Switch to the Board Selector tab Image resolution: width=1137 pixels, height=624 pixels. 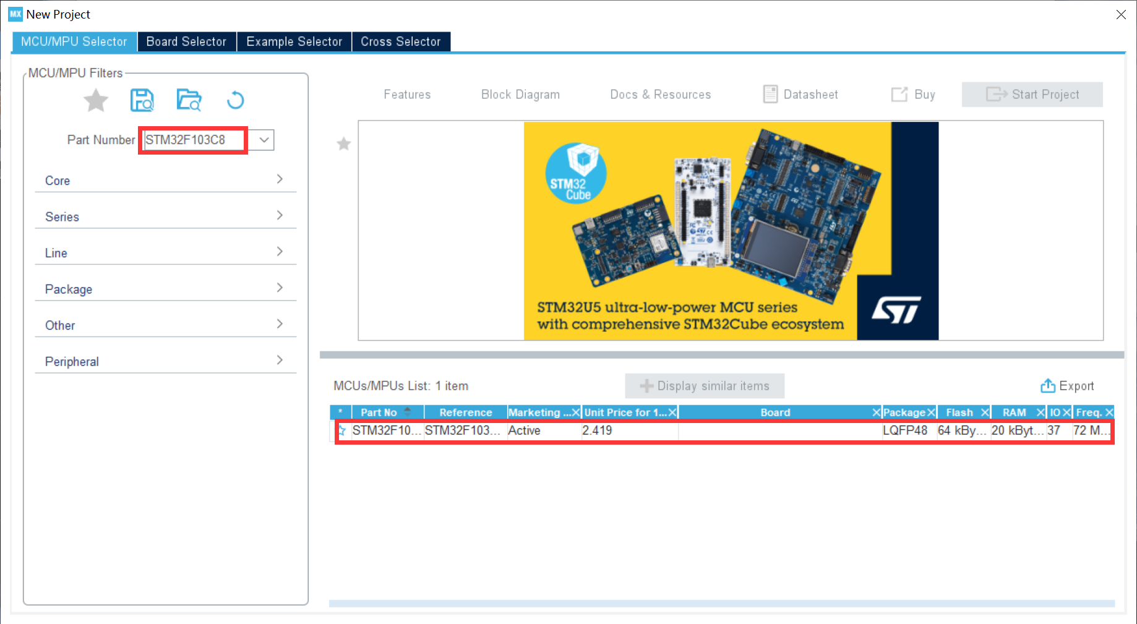click(x=186, y=41)
